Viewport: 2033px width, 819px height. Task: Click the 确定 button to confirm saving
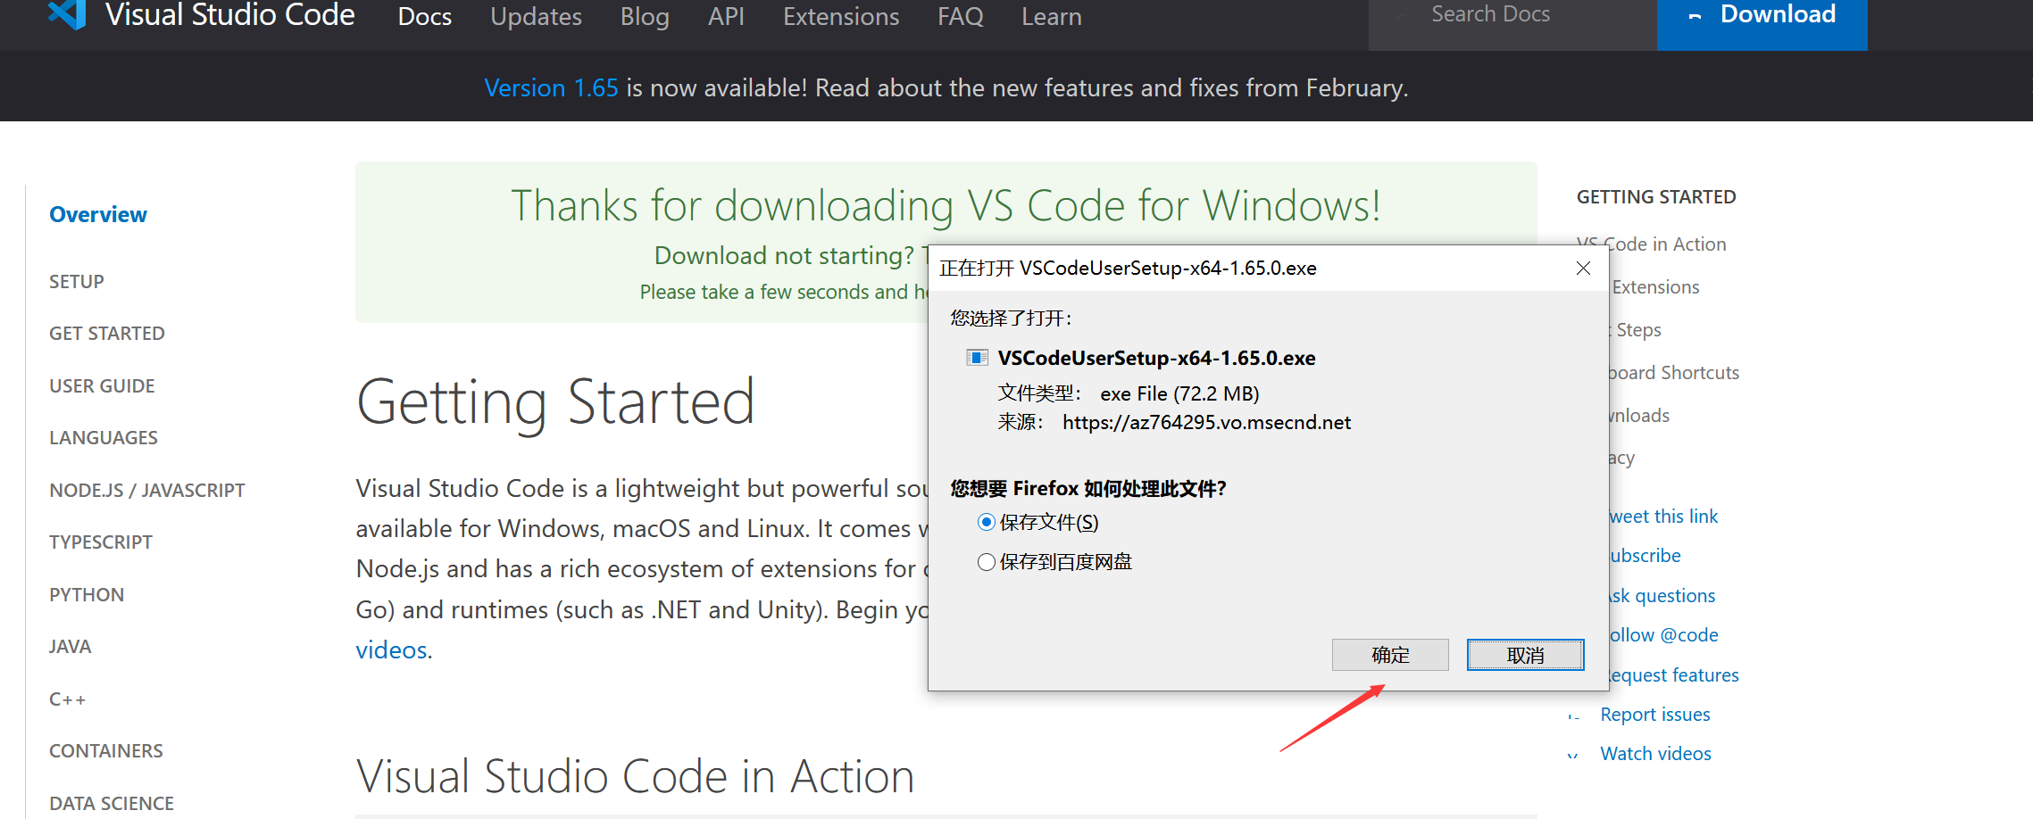click(1389, 654)
